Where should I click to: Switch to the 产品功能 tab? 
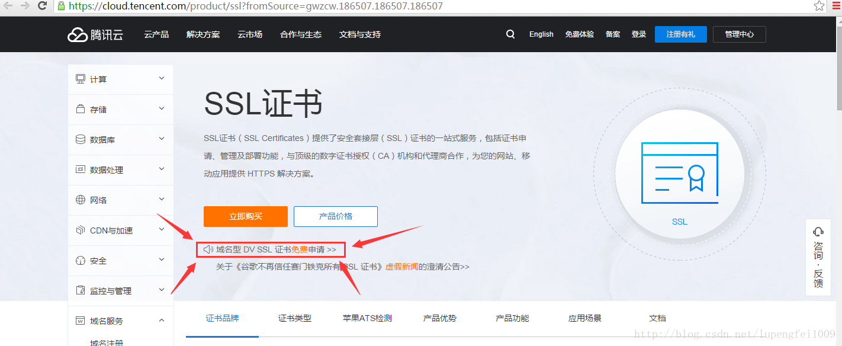pos(512,318)
